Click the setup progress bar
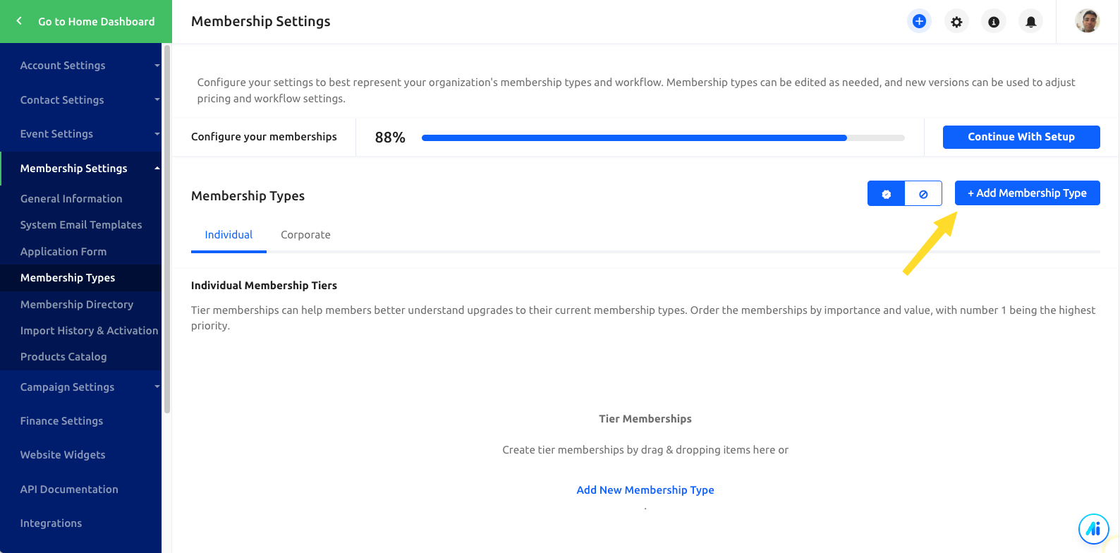Viewport: 1120px width, 553px height. pyautogui.click(x=663, y=138)
